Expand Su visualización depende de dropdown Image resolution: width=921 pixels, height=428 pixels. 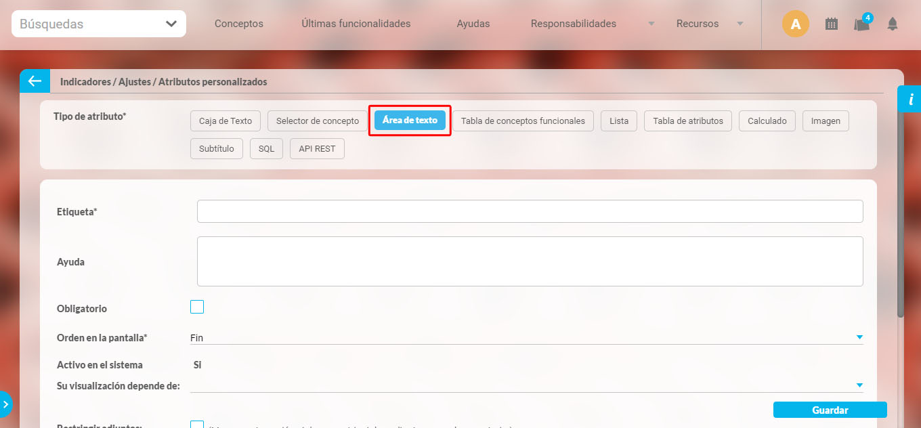[x=859, y=385]
